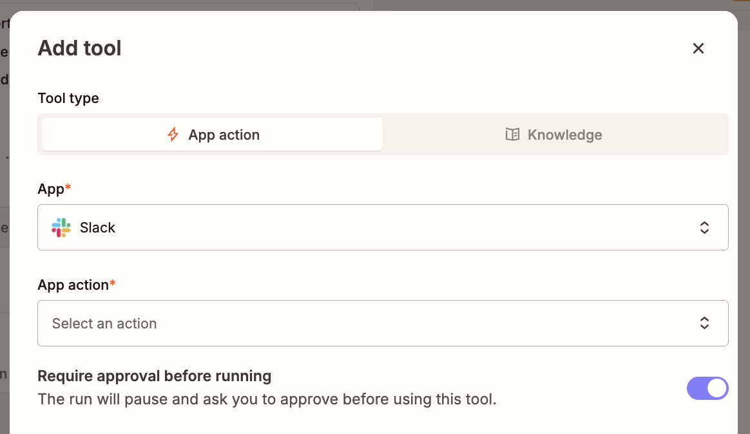Click the Tool type label

[68, 98]
